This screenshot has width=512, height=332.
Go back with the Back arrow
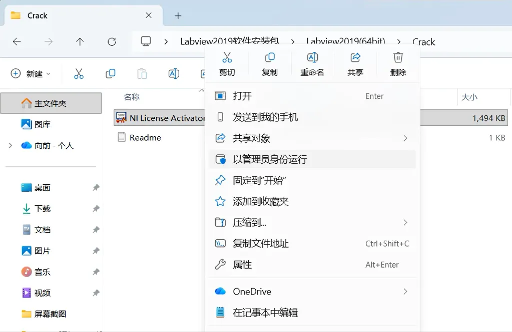[x=17, y=42]
